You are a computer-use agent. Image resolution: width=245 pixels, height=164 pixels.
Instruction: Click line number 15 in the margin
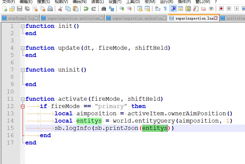[x=10, y=128]
